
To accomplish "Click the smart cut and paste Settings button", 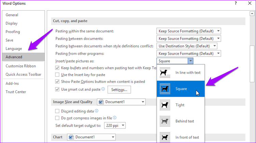I will [119, 90].
